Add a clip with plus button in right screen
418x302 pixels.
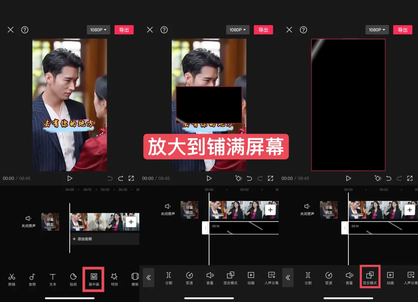pyautogui.click(x=410, y=210)
